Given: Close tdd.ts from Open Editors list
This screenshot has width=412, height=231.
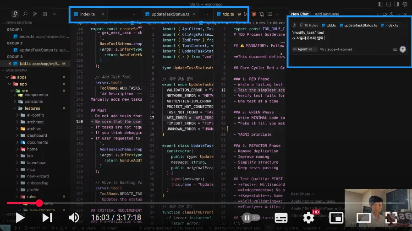Looking at the screenshot, I should pyautogui.click(x=10, y=64).
